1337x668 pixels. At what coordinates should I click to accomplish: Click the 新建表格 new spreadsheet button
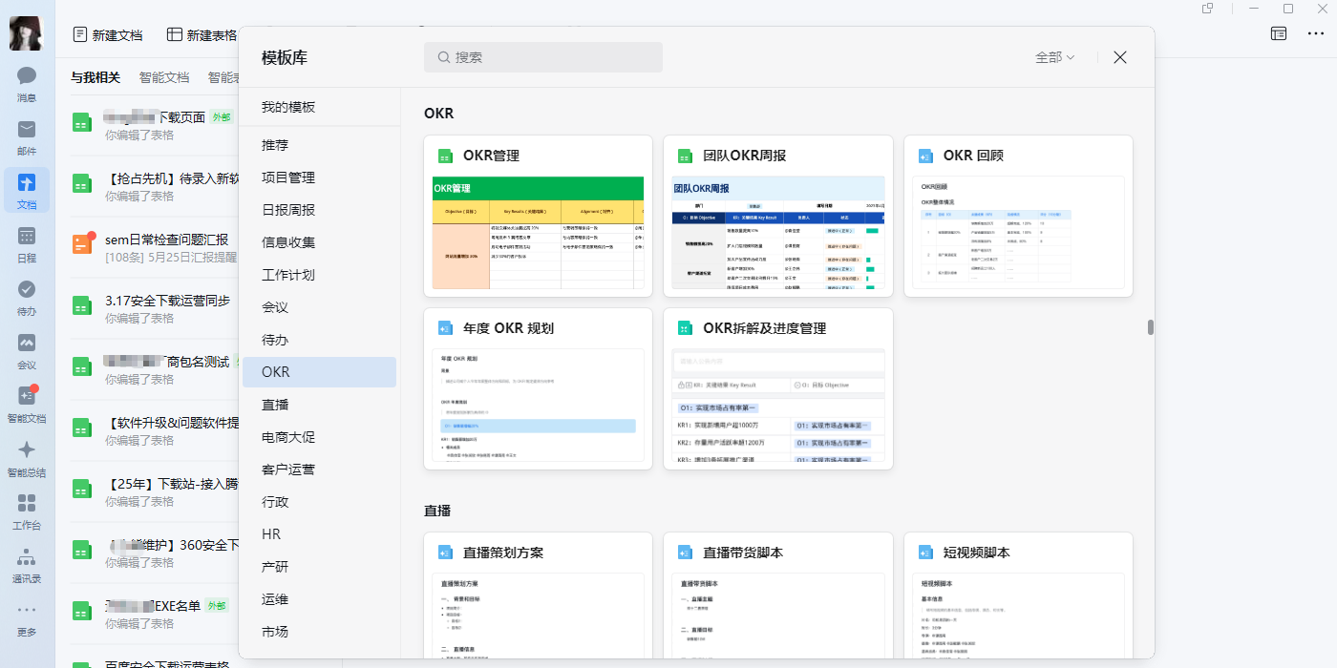coord(202,34)
